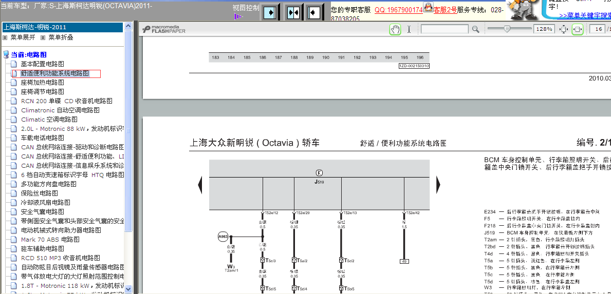This screenshot has width=611, height=294.
Task: Click the page number field showing 16
Action: click(x=597, y=29)
